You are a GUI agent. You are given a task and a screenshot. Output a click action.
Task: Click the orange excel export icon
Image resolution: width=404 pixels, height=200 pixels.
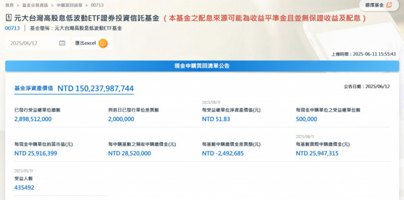coord(103,43)
